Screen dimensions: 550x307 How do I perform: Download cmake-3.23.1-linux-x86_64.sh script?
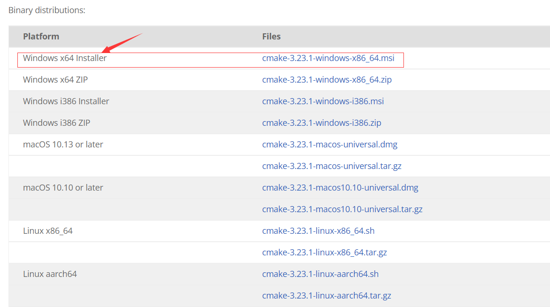[318, 231]
